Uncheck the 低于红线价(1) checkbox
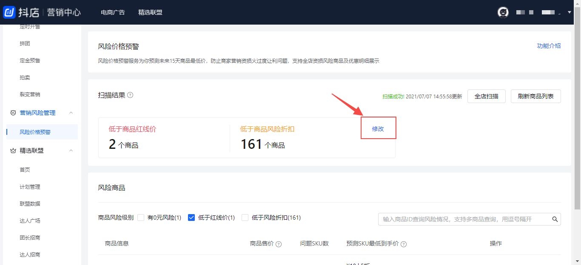This screenshot has height=265, width=581. (191, 218)
